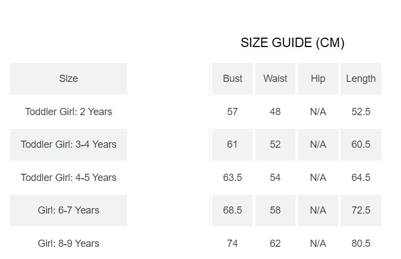Select the Size column header
The height and width of the screenshot is (259, 401).
tap(68, 79)
